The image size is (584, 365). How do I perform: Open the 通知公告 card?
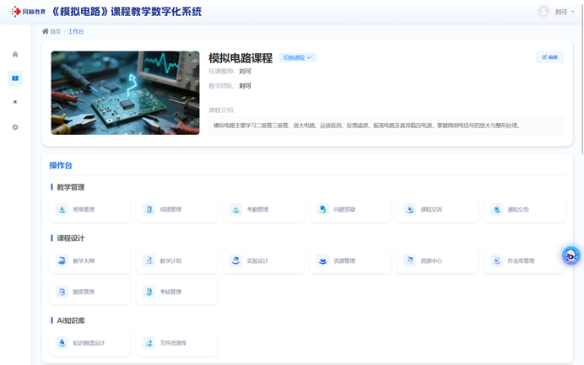[x=524, y=210]
